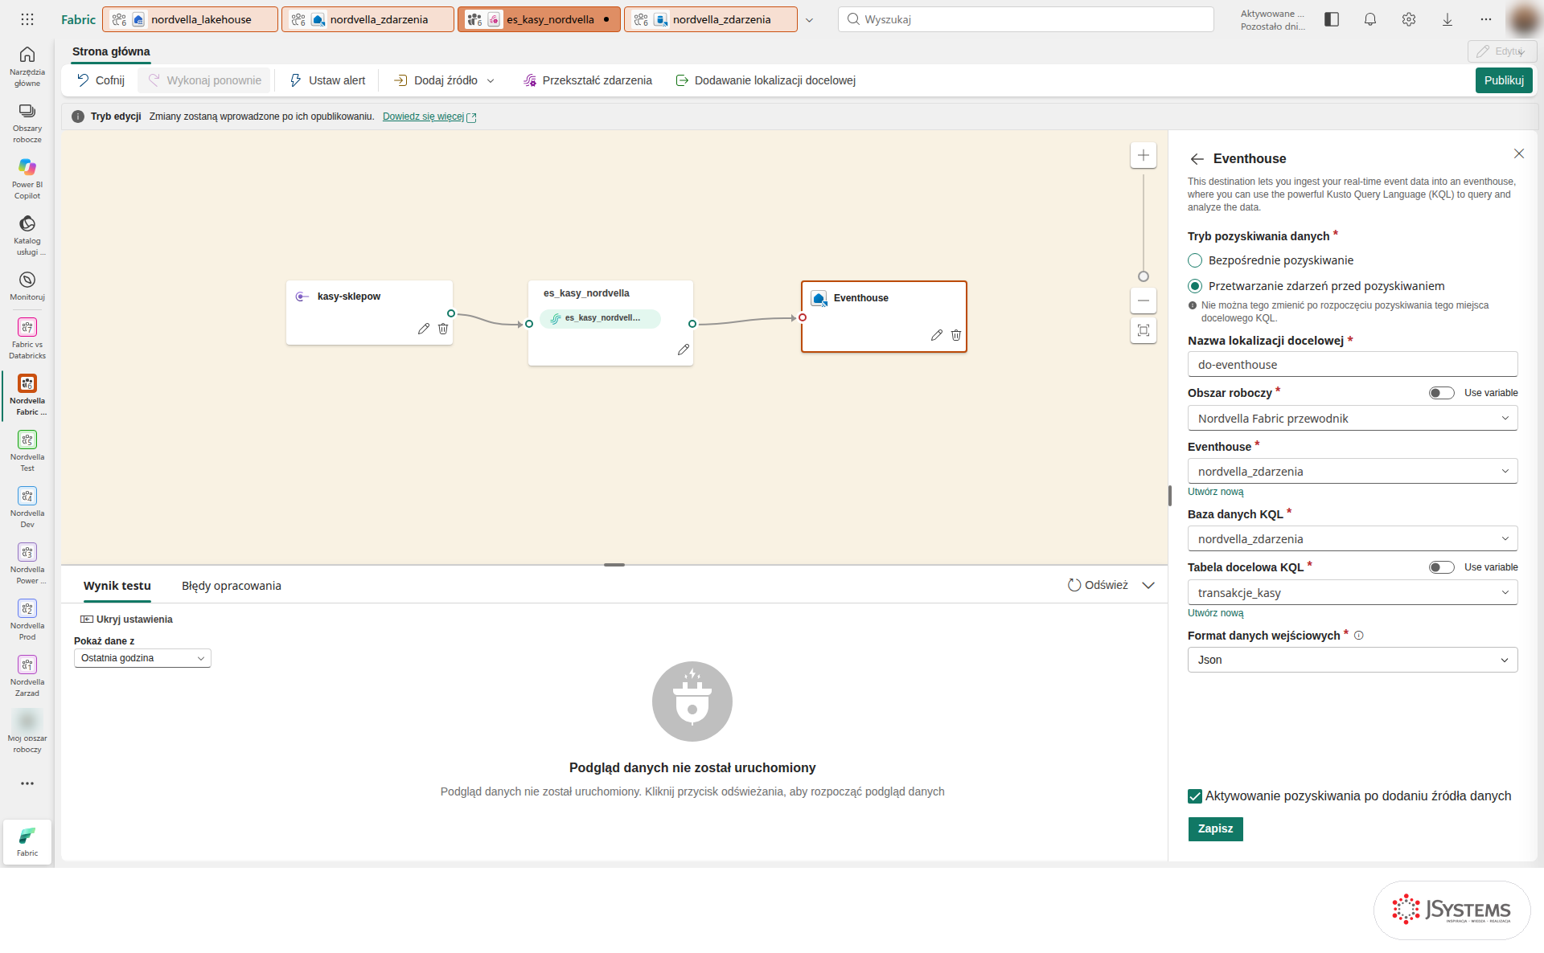Open the app launcher waffle icon
1544x953 pixels.
pos(27,19)
